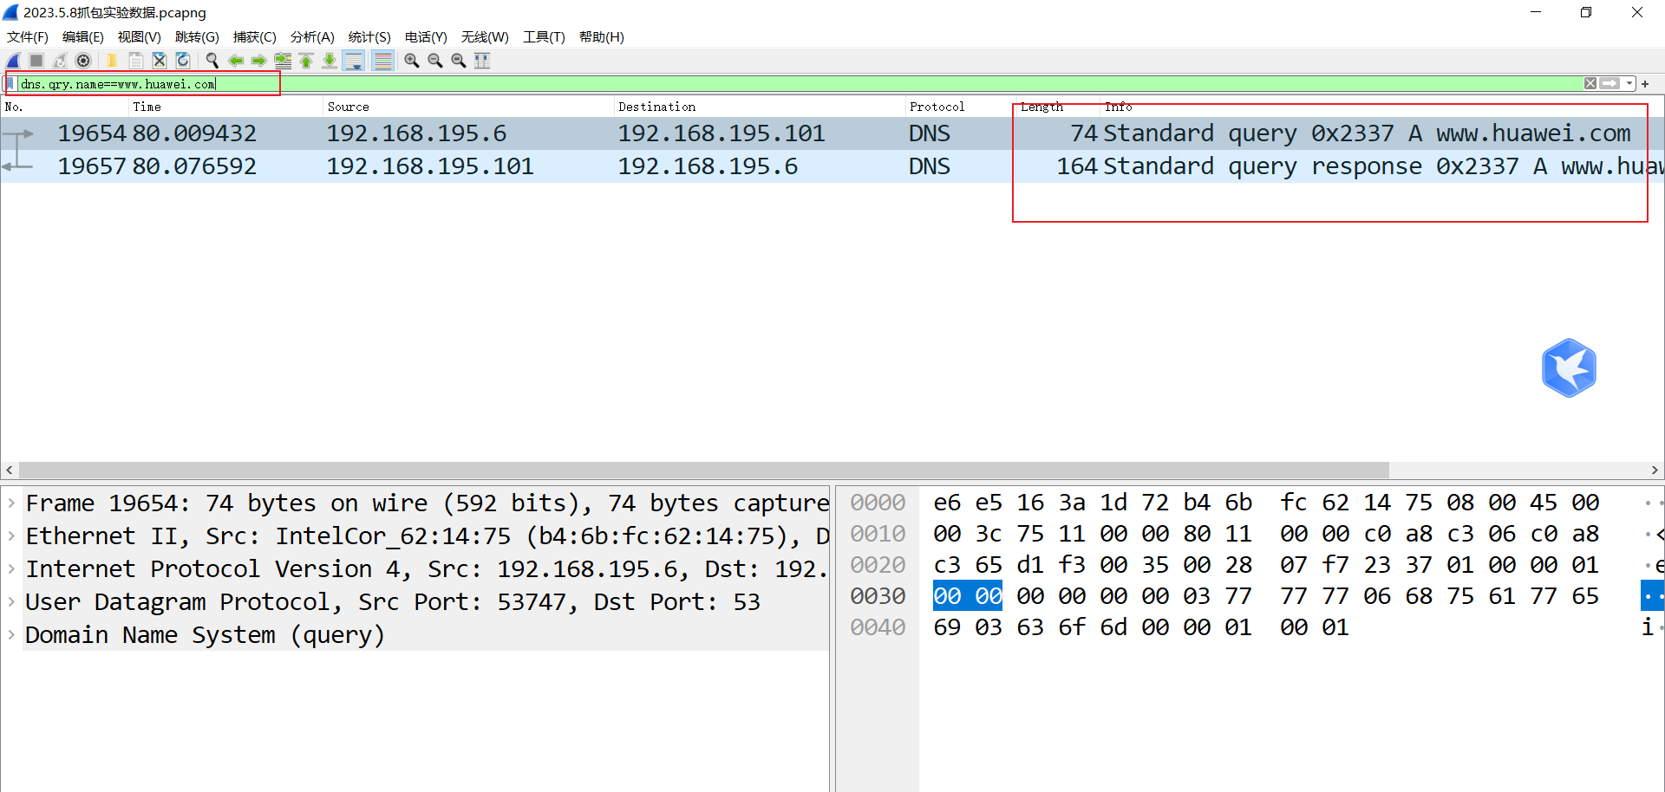The height and width of the screenshot is (792, 1665).
Task: Add a display filter button with plus
Action: click(1645, 84)
